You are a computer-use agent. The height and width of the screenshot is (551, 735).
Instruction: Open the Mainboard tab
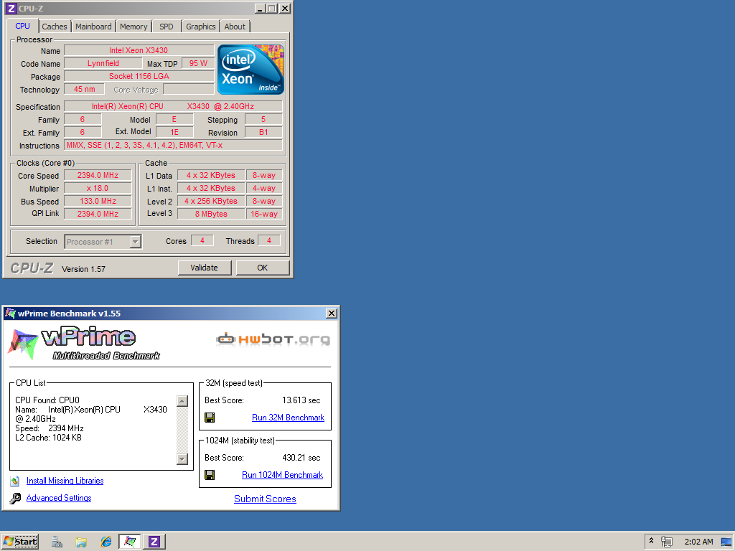pos(93,27)
